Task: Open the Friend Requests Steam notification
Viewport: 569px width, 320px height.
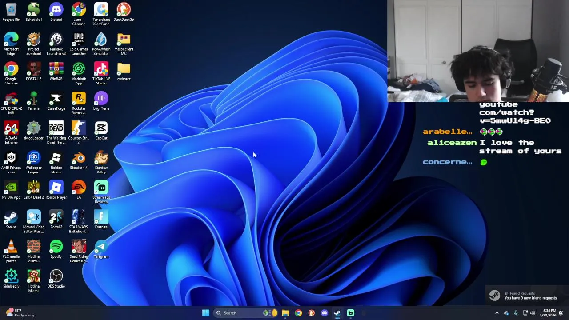Action: coord(527,296)
